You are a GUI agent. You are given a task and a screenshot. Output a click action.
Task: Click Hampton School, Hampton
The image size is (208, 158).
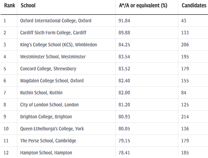pyautogui.click(x=46, y=153)
